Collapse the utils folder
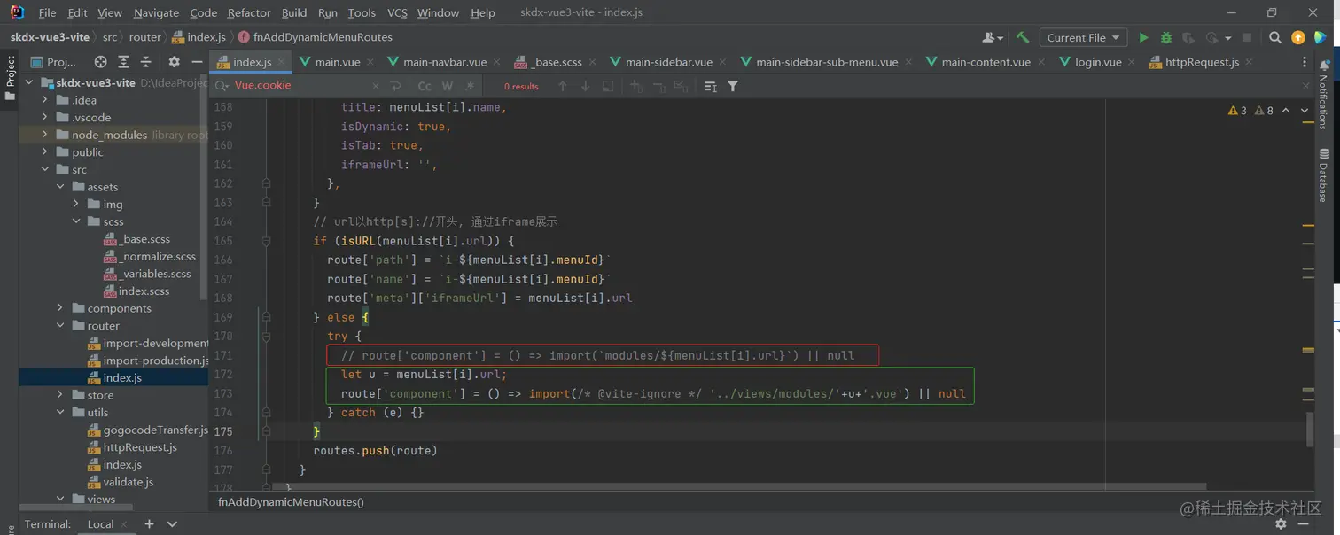Image resolution: width=1340 pixels, height=535 pixels. [x=60, y=412]
